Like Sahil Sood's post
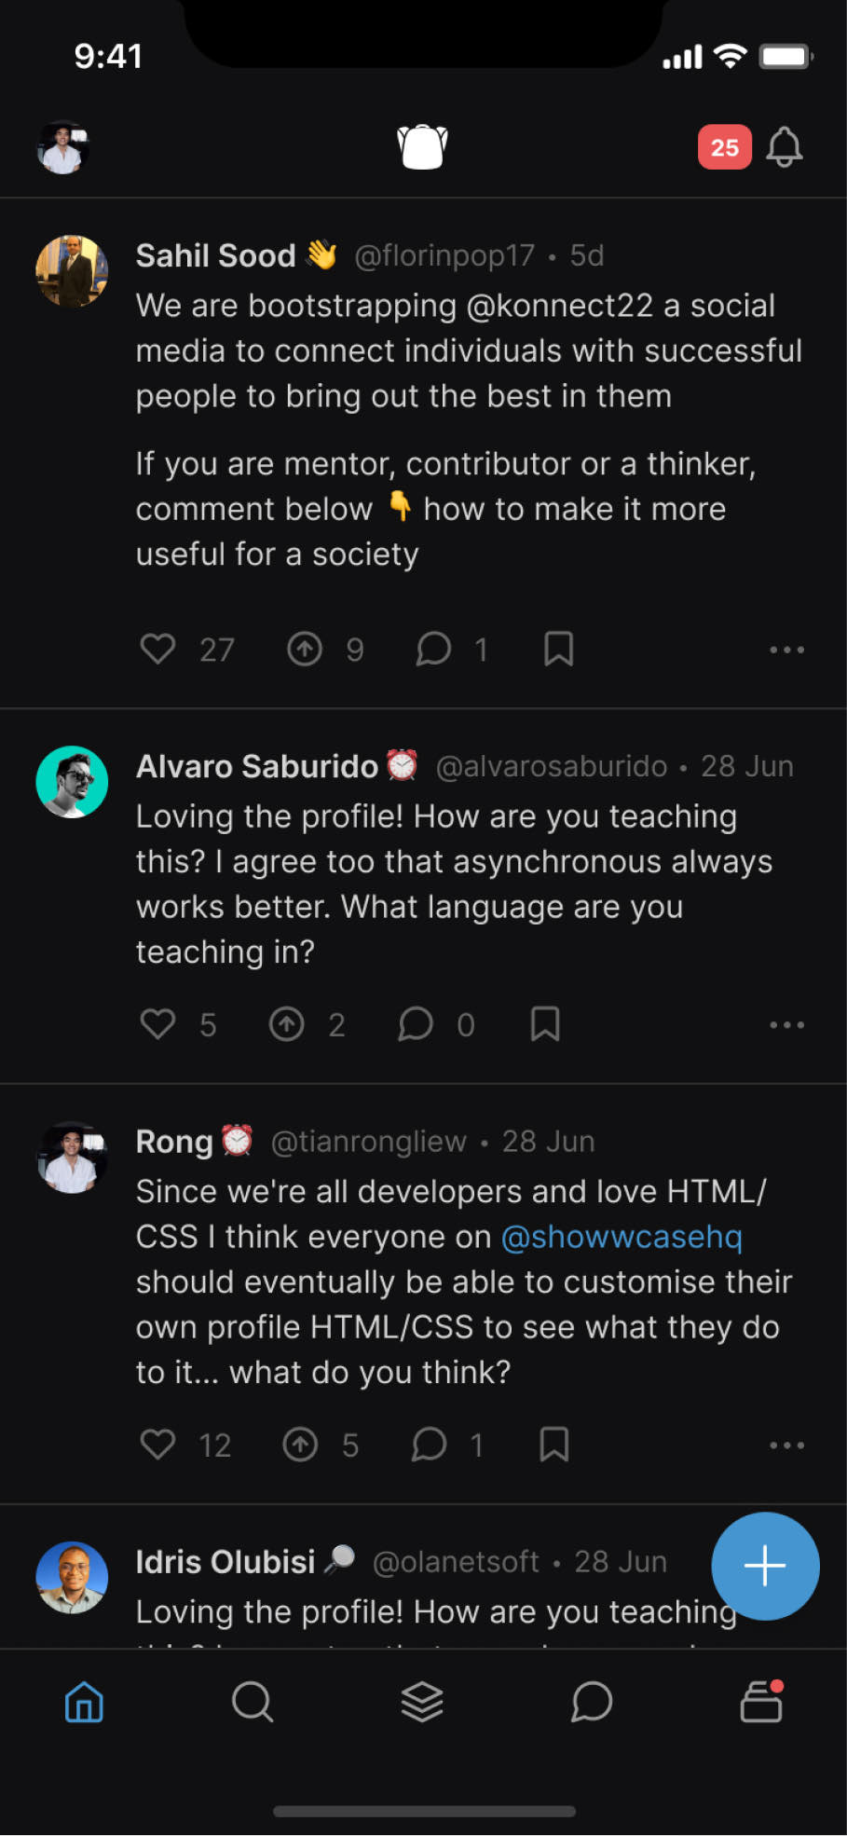847x1836 pixels. (x=157, y=649)
